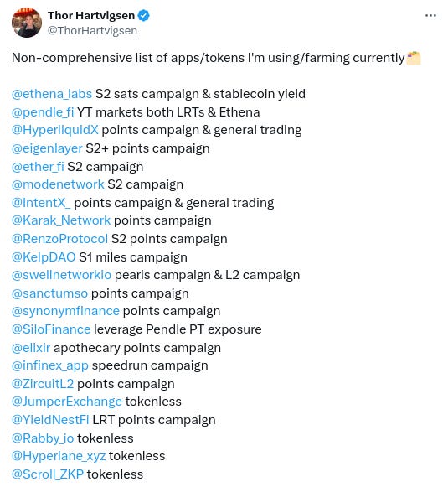
Task: Click the @JumperExchange mention link
Action: 67,402
